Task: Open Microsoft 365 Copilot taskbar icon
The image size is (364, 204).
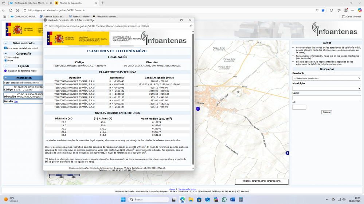Action: pos(216,199)
